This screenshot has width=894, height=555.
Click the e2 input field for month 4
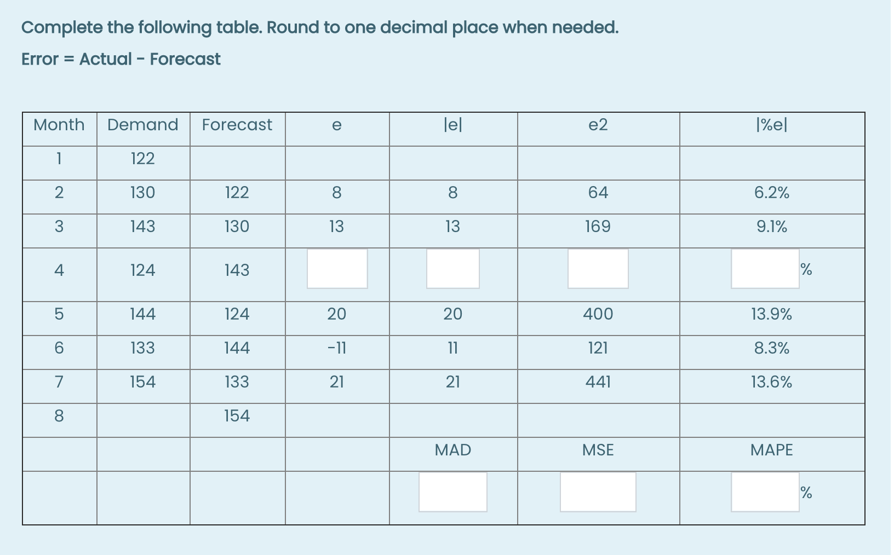pos(598,269)
